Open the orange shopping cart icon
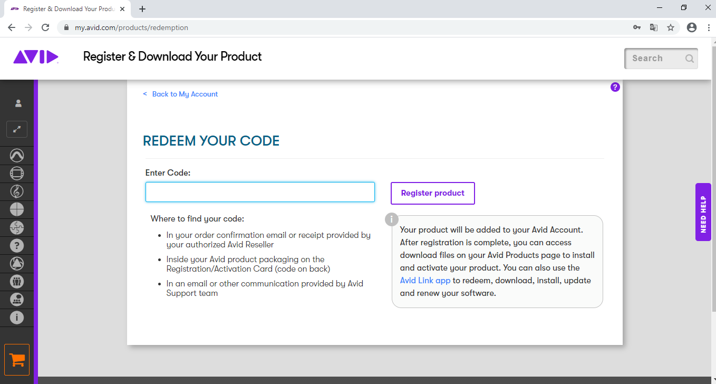 tap(16, 359)
